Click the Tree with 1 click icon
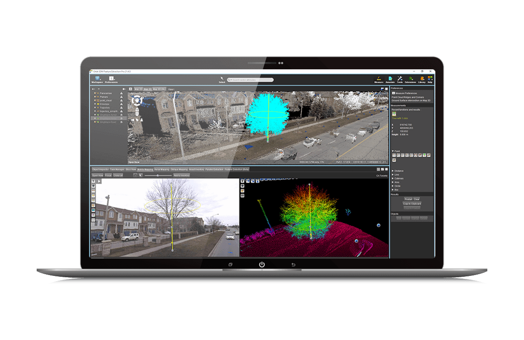The width and height of the screenshot is (524, 340). coord(394,114)
